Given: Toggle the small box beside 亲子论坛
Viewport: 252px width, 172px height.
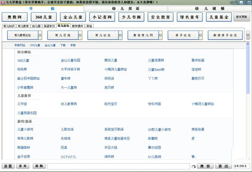Looking at the screenshot, I should coord(201,35).
